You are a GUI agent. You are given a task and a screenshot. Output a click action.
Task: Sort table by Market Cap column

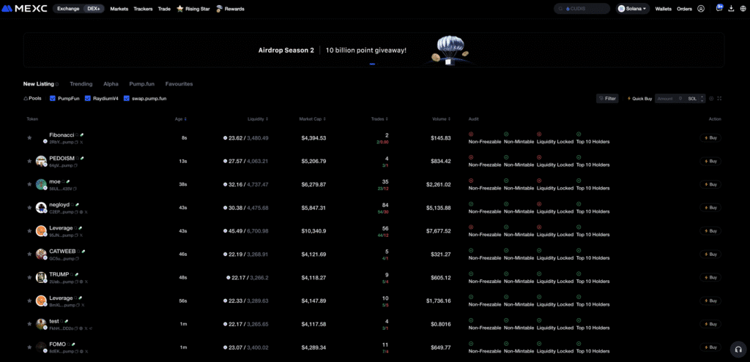pos(312,119)
